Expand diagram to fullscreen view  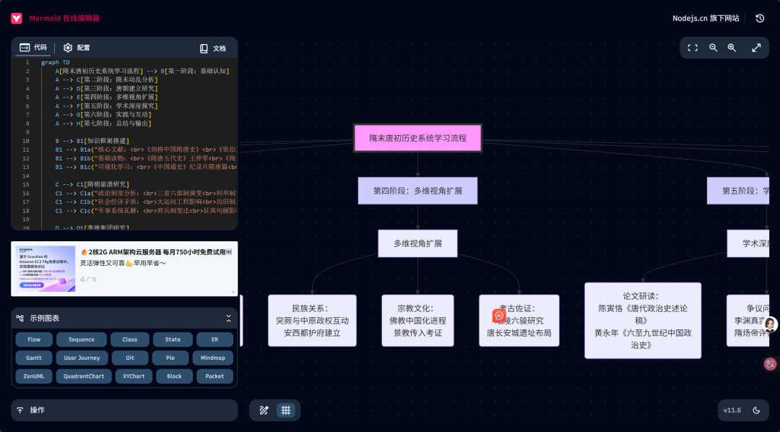[756, 48]
